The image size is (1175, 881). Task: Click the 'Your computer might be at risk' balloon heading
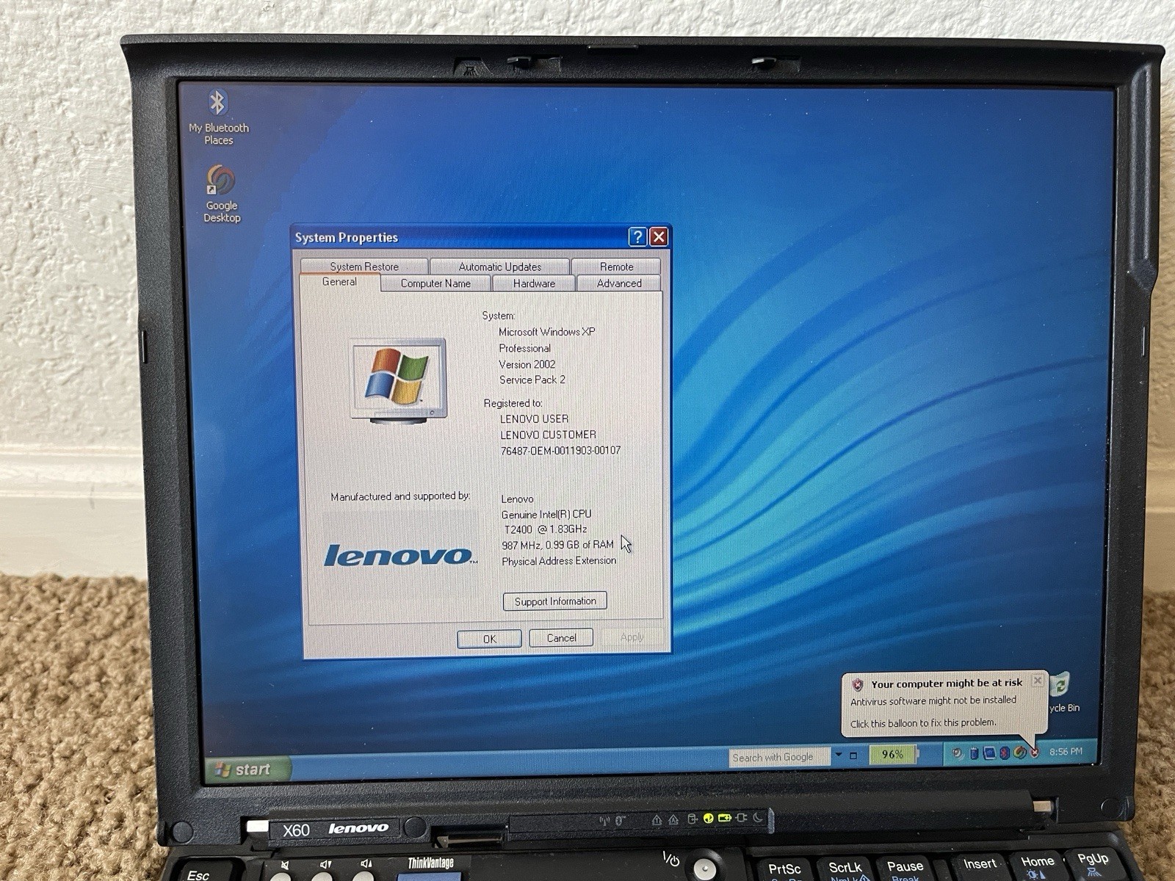coord(947,684)
